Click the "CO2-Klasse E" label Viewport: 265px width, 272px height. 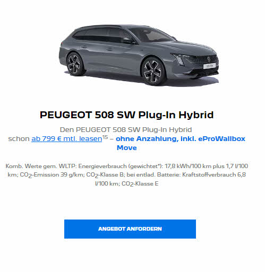tap(140, 184)
